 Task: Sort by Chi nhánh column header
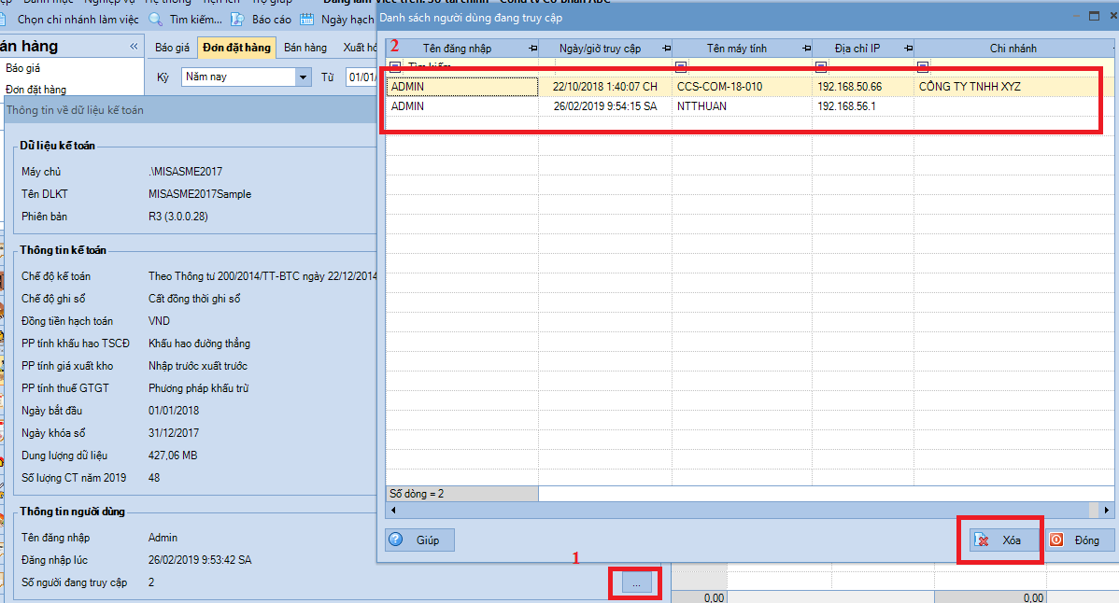coord(1013,49)
